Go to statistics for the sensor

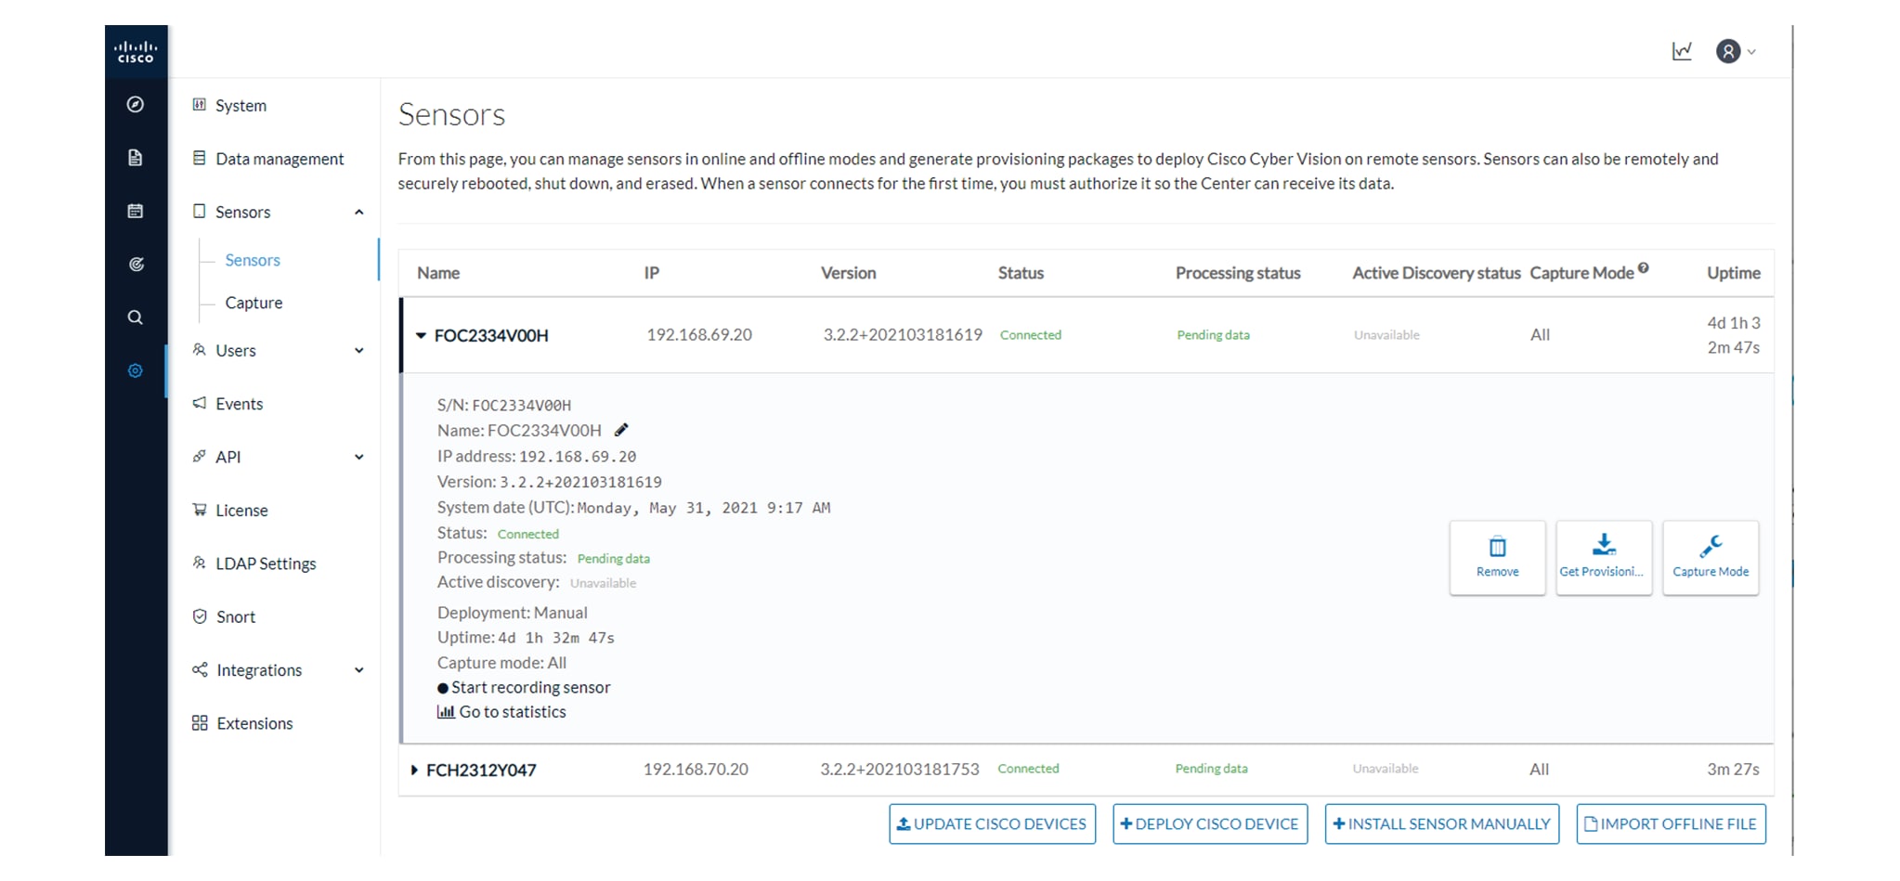(501, 712)
